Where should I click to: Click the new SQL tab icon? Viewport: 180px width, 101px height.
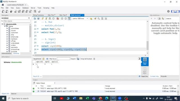(3, 11)
